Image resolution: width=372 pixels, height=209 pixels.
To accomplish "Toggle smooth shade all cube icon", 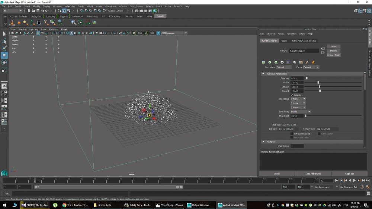I will click(71, 33).
